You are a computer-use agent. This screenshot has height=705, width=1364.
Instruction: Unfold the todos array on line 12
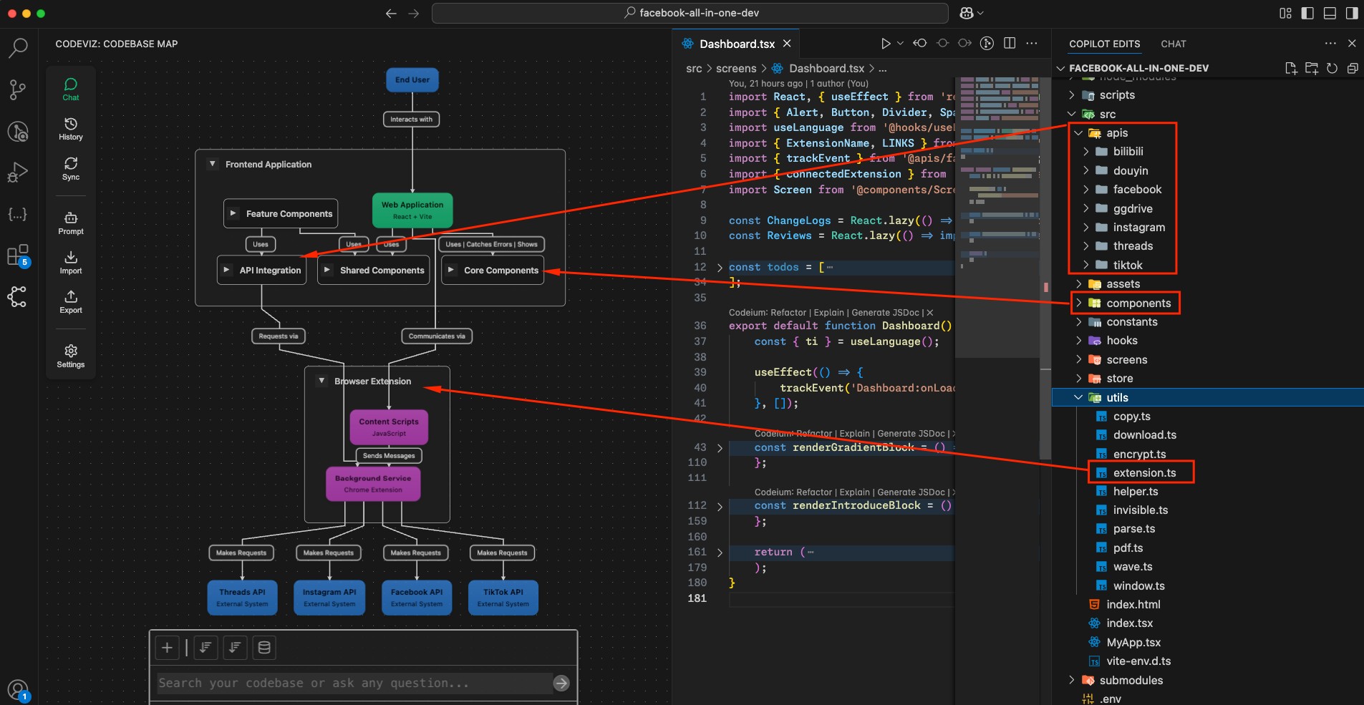point(720,268)
